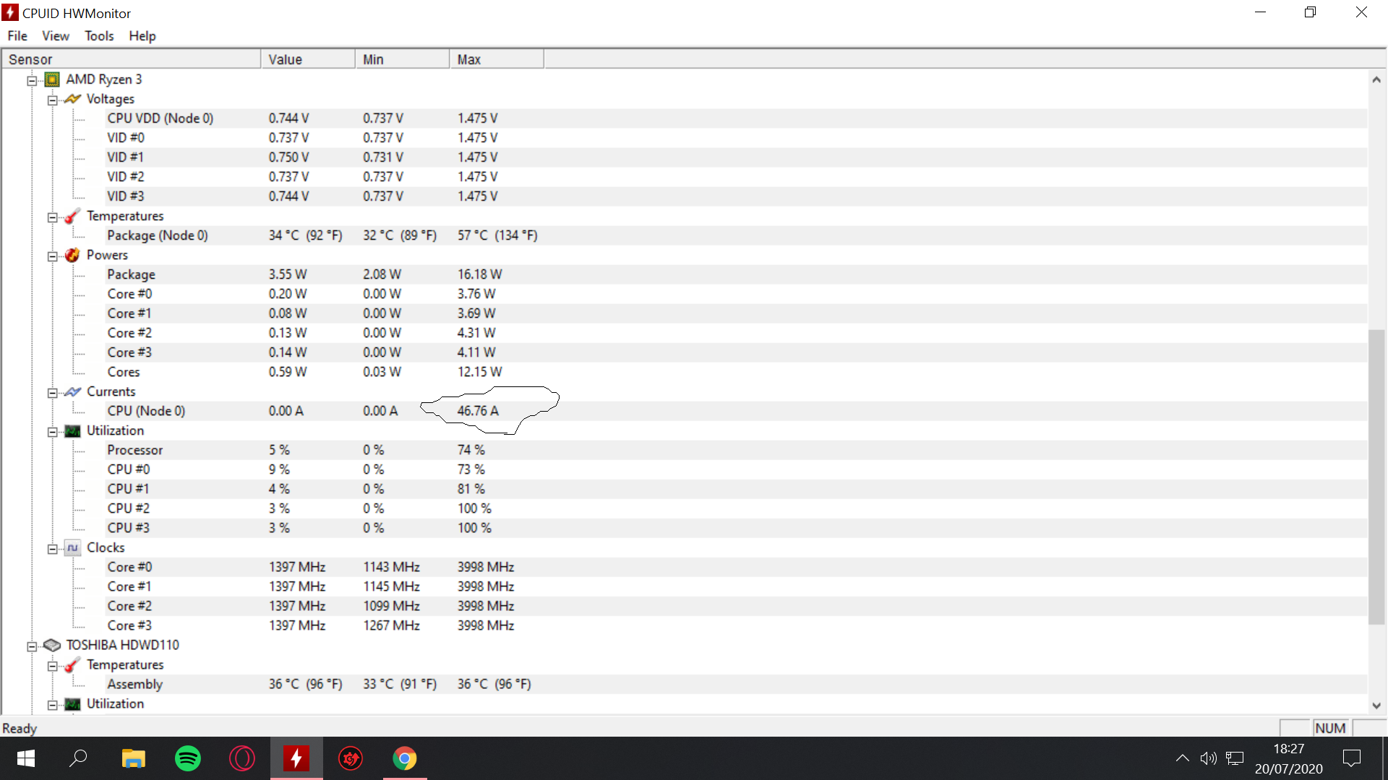Open the taskbar clock showing 18:27
Viewport: 1388px width, 780px height.
(x=1289, y=758)
